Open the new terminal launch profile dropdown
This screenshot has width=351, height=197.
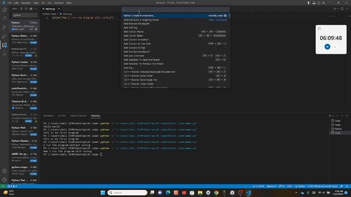pyautogui.click(x=333, y=115)
